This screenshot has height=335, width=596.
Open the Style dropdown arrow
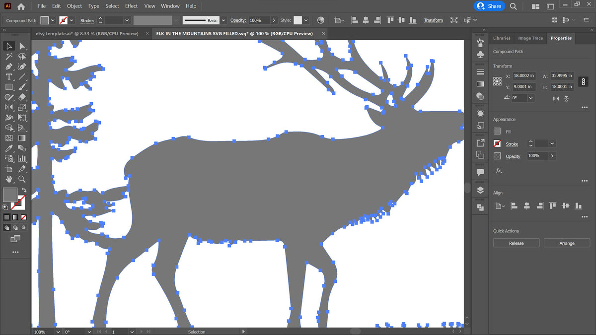point(306,20)
